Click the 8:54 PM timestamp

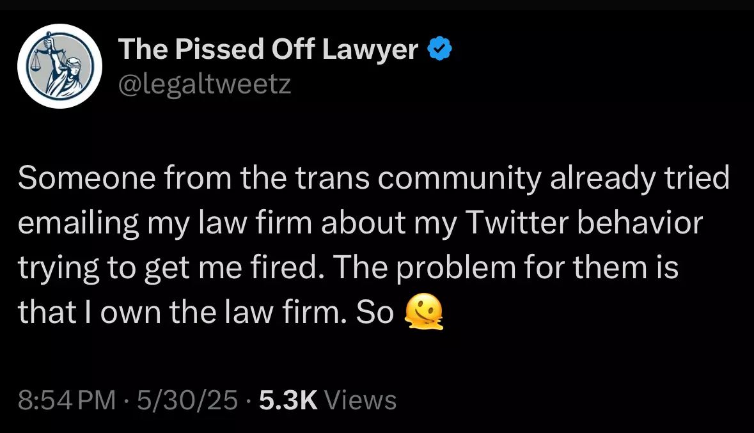click(x=67, y=400)
